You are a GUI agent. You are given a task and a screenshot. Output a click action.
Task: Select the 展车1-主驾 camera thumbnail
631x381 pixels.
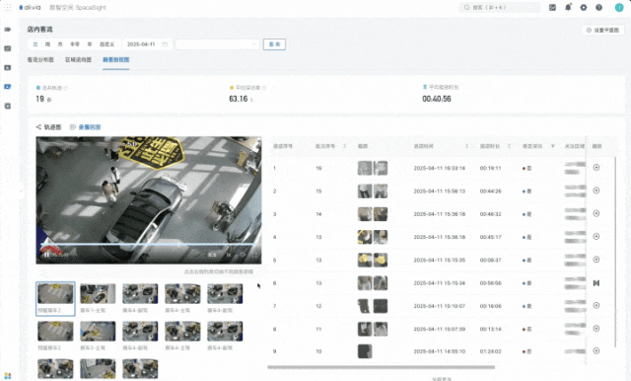(98, 298)
